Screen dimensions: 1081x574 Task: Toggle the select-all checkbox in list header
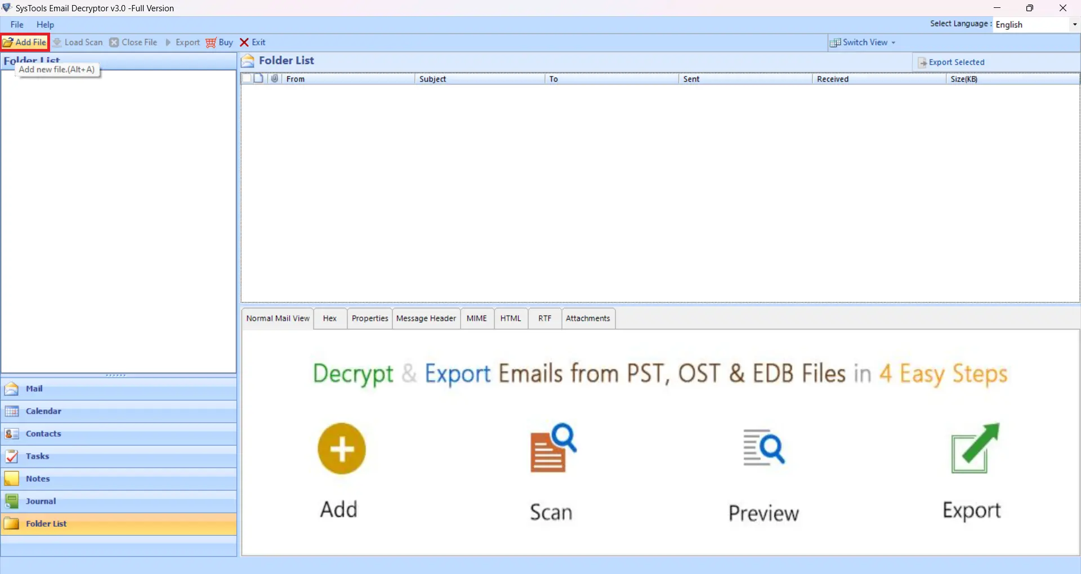coord(246,79)
